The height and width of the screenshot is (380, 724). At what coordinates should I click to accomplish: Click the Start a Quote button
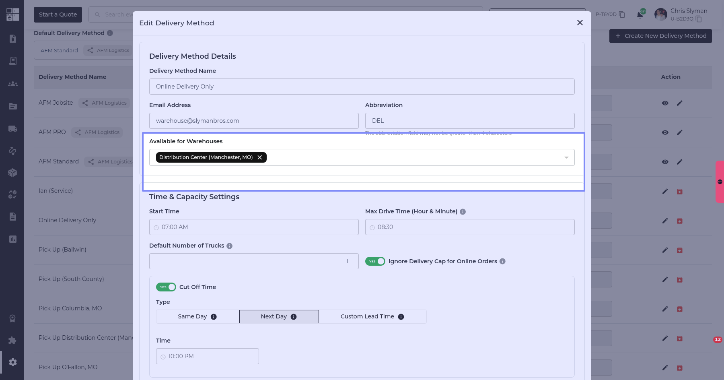coord(58,14)
